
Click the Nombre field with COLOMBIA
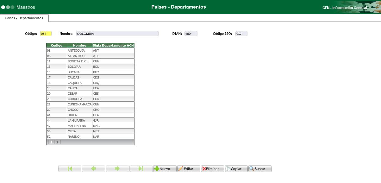point(117,34)
